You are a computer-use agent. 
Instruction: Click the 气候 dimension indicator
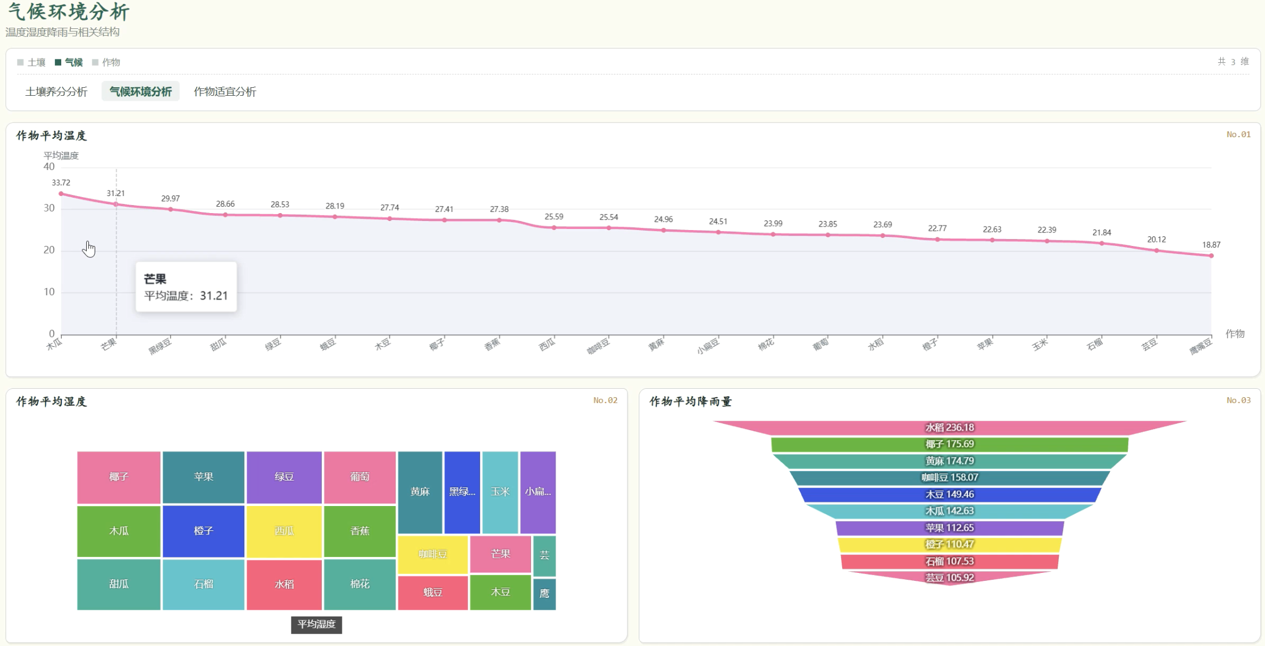pos(69,62)
